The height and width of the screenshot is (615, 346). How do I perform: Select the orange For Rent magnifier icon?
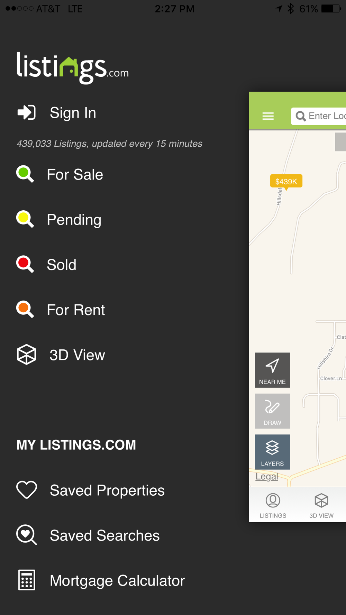tap(25, 310)
